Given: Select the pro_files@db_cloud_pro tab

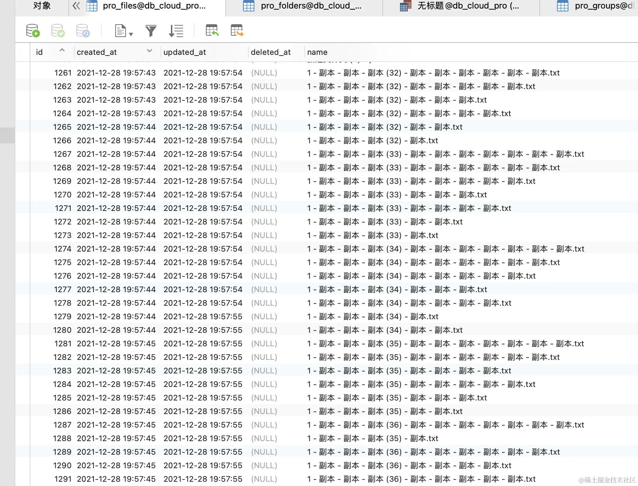Looking at the screenshot, I should point(147,6).
